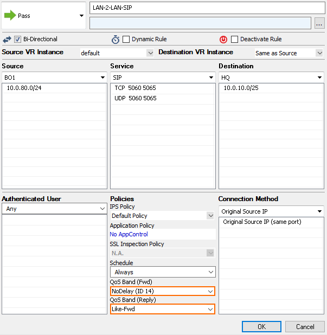
Task: Click the Cancel button
Action: [x=305, y=327]
